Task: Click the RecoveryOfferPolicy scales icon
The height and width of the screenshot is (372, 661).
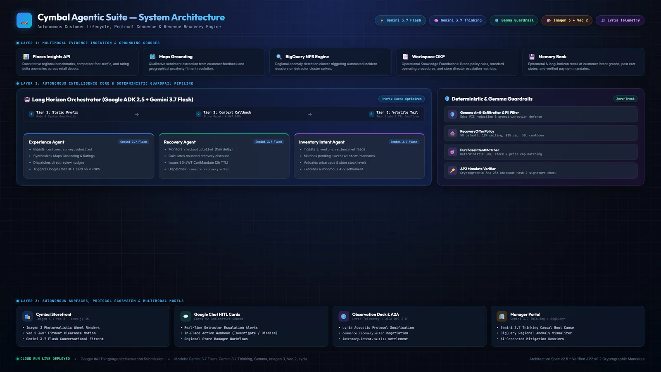Action: coord(452,133)
